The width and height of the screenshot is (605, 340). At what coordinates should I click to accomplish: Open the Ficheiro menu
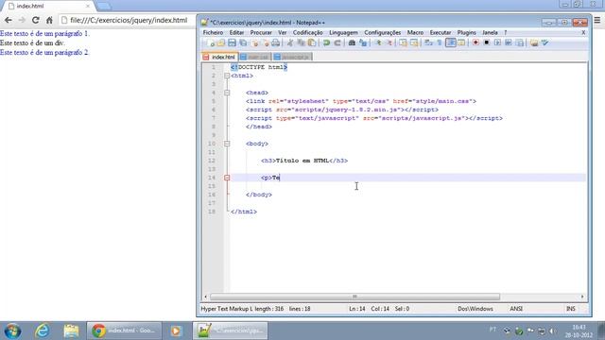point(213,33)
